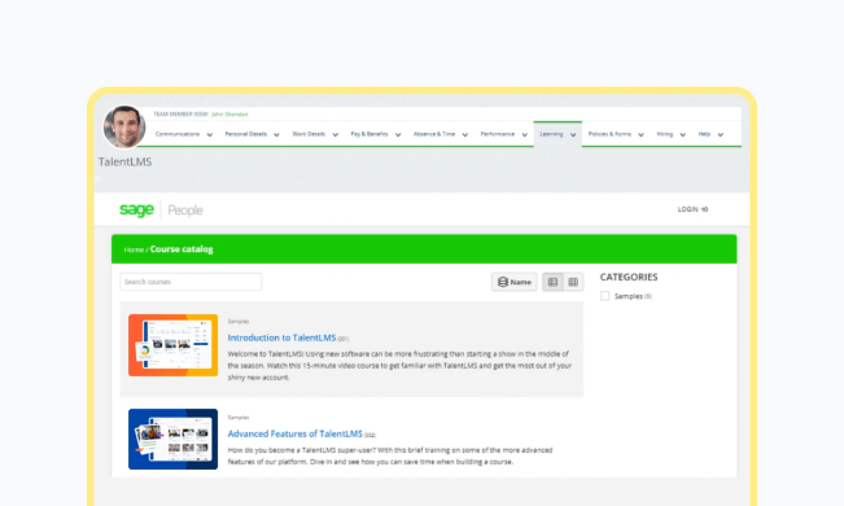Open the Help menu
The width and height of the screenshot is (844, 506).
click(710, 134)
